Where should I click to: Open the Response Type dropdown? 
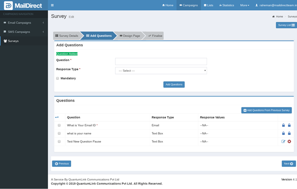pyautogui.click(x=161, y=70)
